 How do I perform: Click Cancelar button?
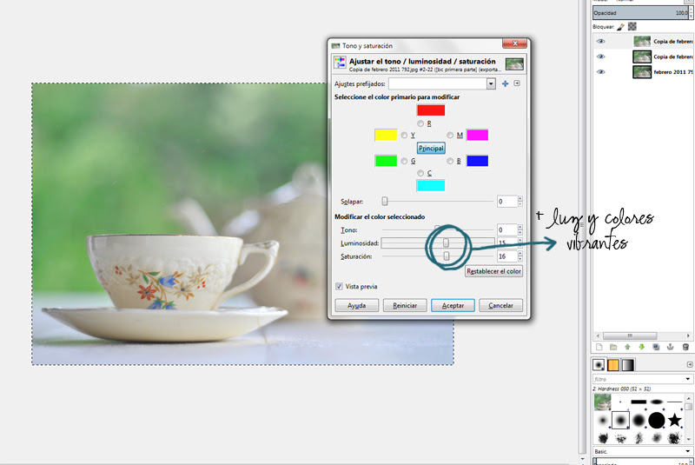[500, 305]
